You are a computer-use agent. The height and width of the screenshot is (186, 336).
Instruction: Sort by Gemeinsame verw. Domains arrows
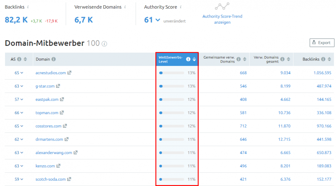click(x=245, y=59)
